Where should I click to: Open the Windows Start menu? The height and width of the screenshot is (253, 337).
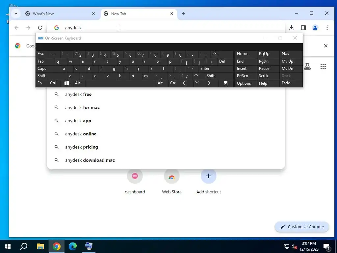(x=8, y=246)
